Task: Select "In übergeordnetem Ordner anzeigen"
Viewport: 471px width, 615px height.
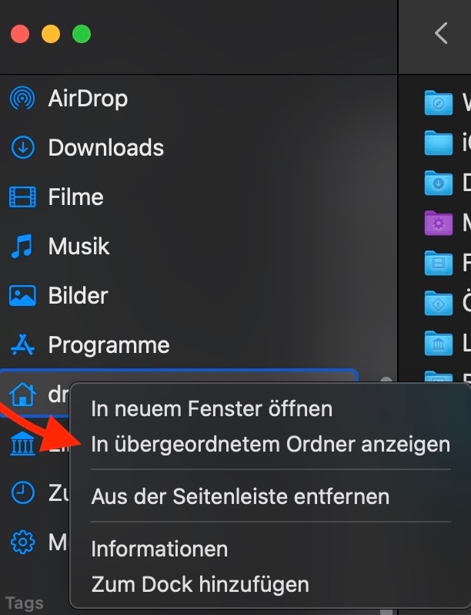Action: 271,445
